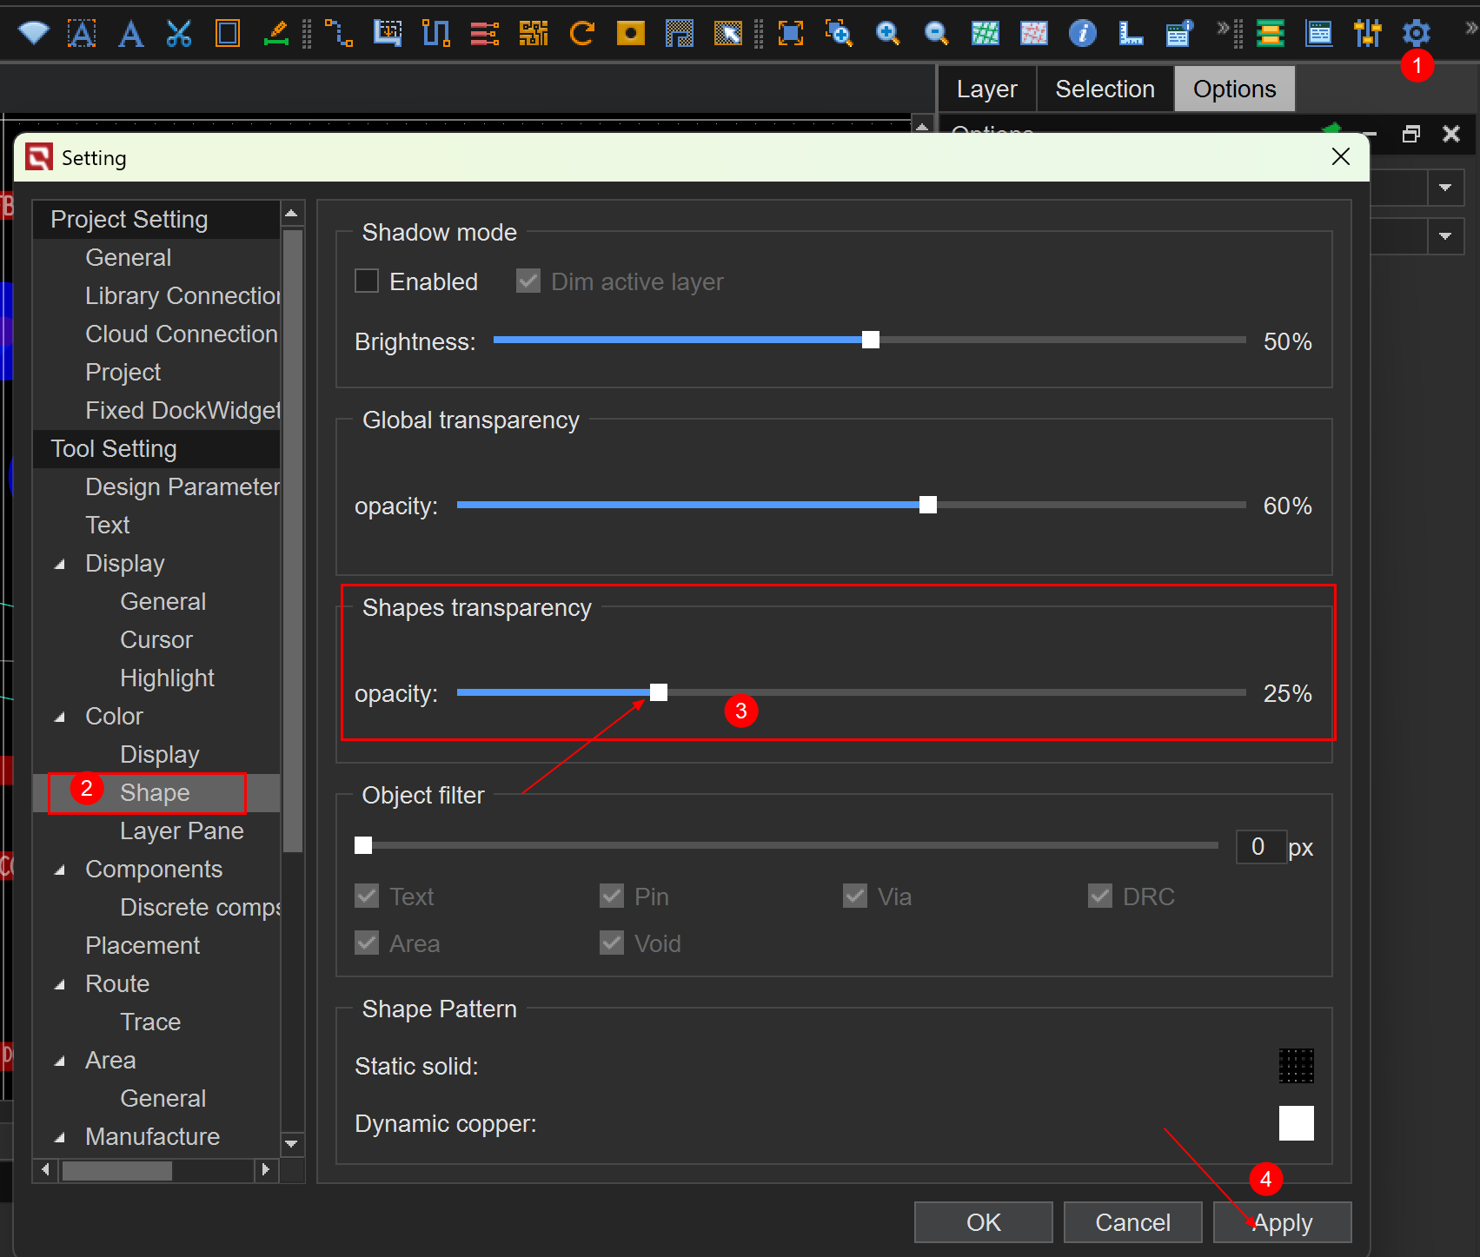Open settings with the gear icon

pos(1416,34)
